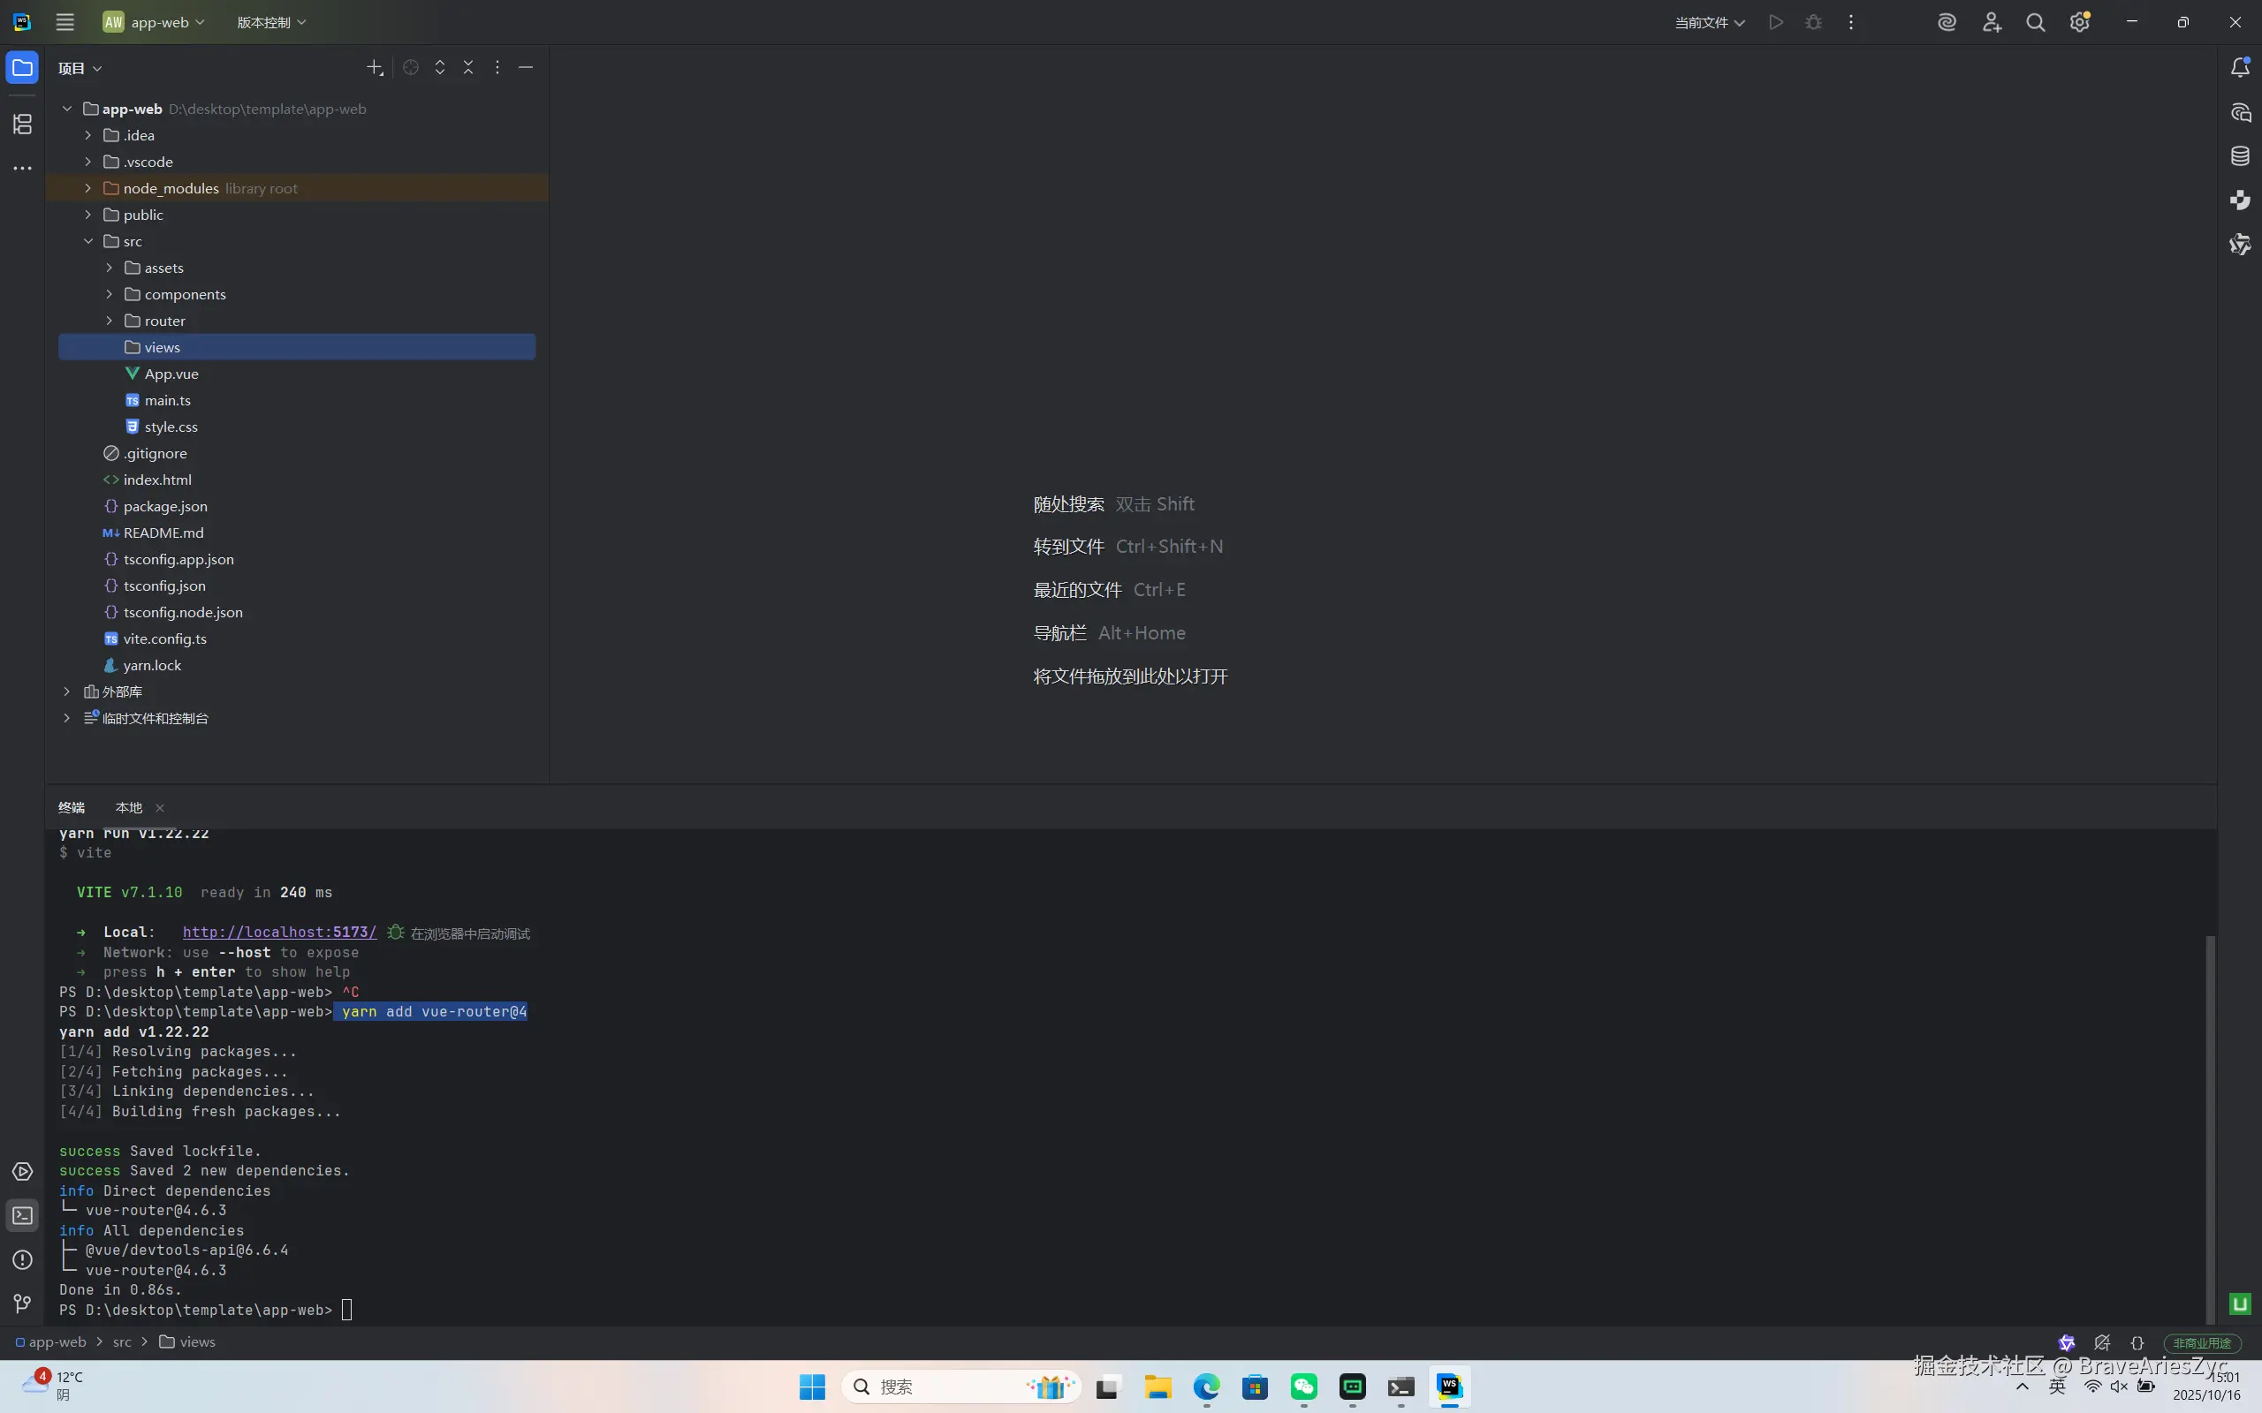Open the Database tool window
The image size is (2262, 1413).
tap(2240, 156)
